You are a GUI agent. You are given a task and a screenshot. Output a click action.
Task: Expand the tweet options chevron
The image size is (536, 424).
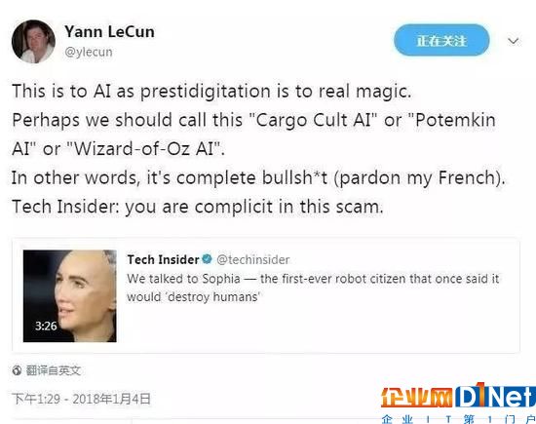[x=513, y=41]
